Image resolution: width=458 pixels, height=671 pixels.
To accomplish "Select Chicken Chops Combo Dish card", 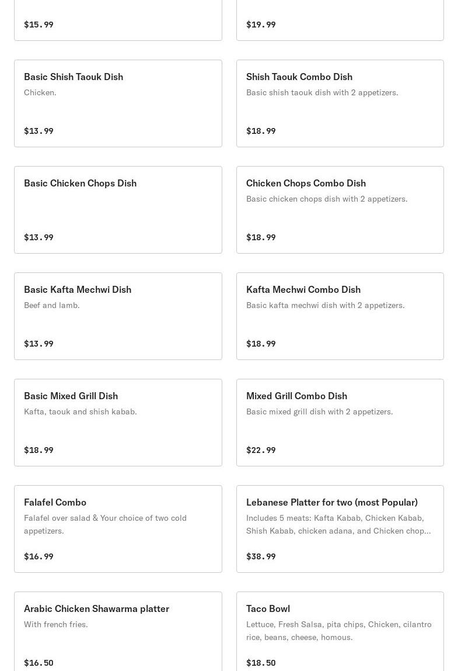I will [x=340, y=210].
